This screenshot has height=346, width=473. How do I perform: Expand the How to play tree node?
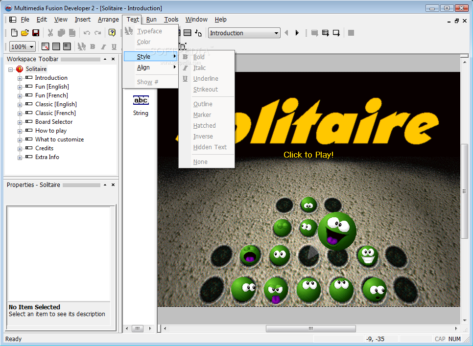(x=20, y=131)
